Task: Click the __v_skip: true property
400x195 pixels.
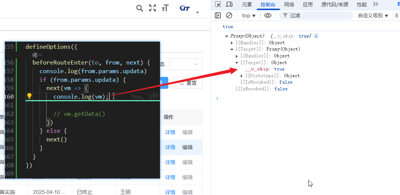Action: [264, 69]
